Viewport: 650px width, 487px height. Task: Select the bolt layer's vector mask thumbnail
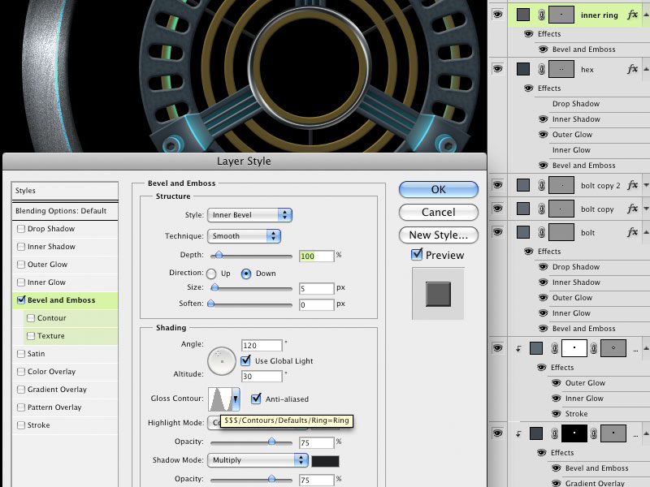[x=560, y=233]
